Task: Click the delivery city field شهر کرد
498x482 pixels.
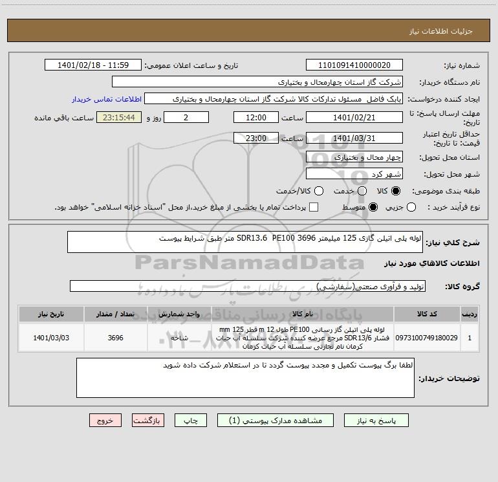Action: [x=354, y=173]
